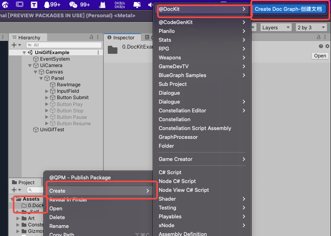Image resolution: width=331 pixels, height=236 pixels.
Task: Choose @QPM - Publish Package
Action: (99, 178)
